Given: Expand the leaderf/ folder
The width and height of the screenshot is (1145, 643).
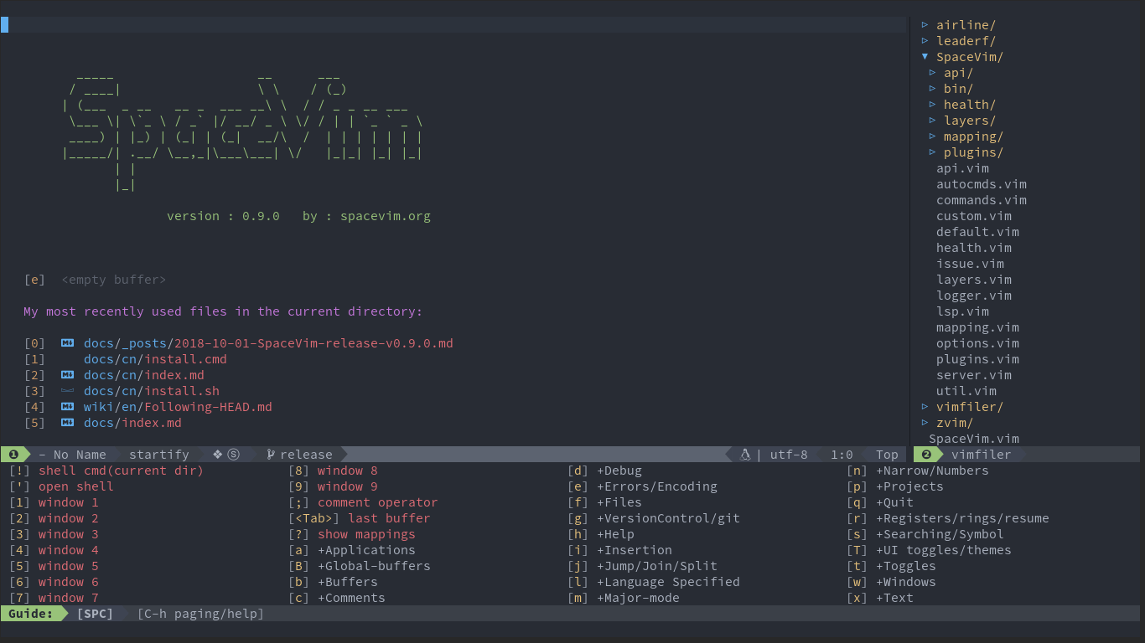Looking at the screenshot, I should (925, 41).
